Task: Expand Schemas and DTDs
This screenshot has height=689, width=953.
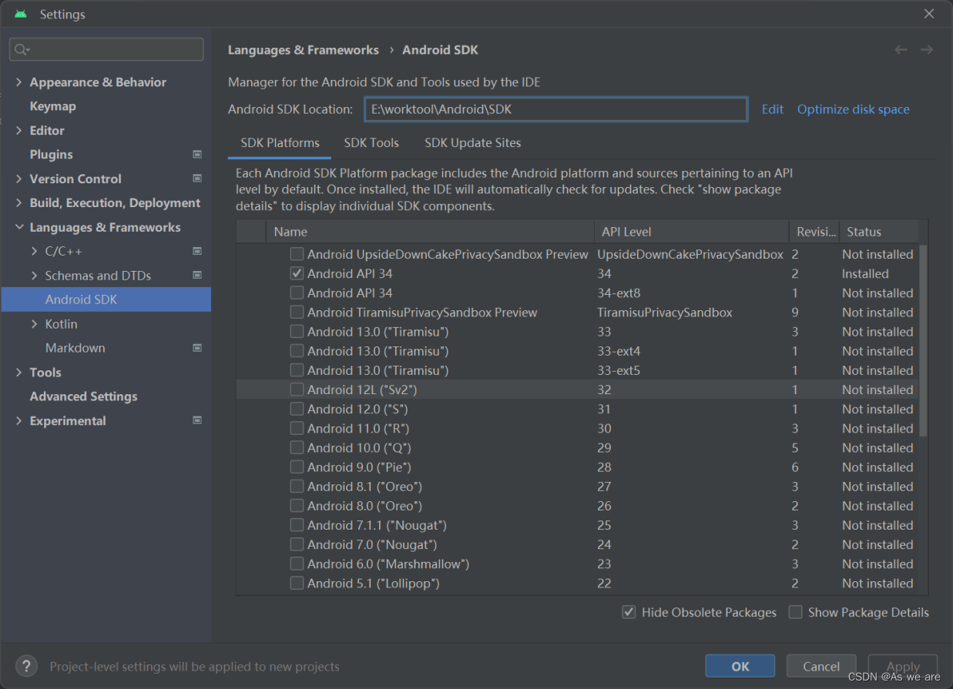Action: pyautogui.click(x=34, y=276)
